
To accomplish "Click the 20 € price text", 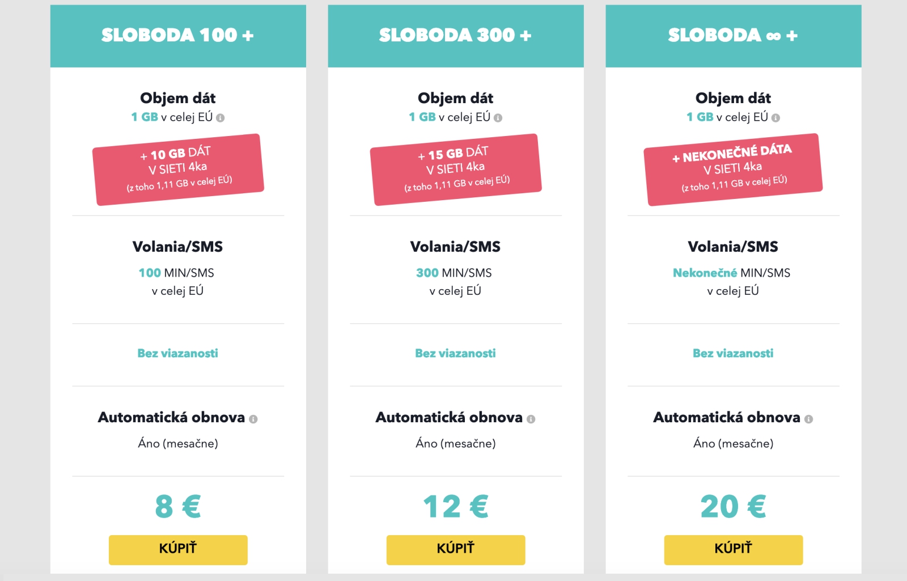I will (734, 506).
